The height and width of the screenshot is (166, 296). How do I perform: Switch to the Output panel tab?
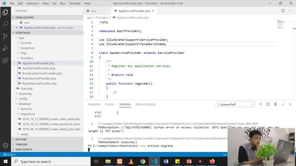[110, 104]
